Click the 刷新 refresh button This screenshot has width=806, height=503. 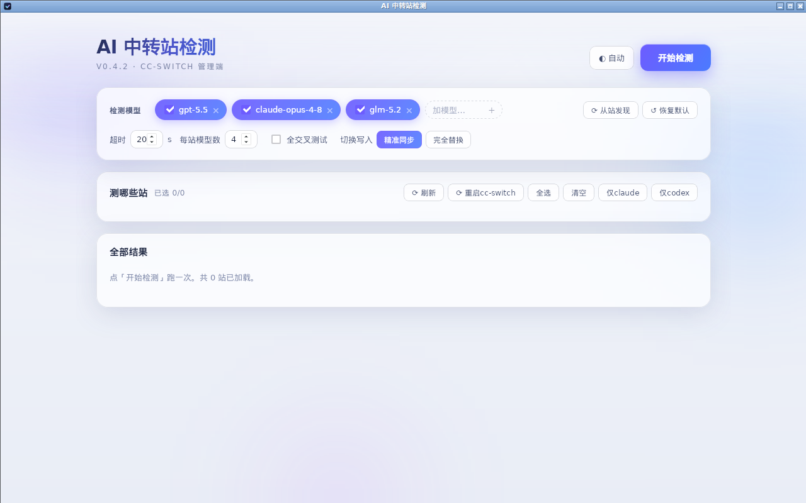424,192
